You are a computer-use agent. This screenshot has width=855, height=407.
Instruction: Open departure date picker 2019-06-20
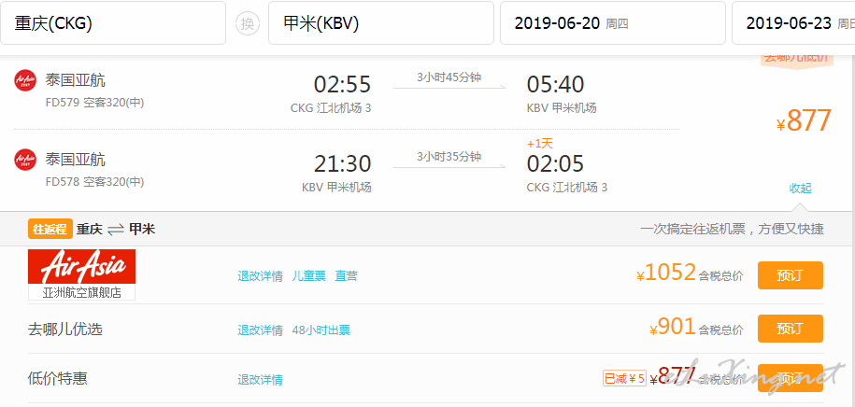point(613,23)
